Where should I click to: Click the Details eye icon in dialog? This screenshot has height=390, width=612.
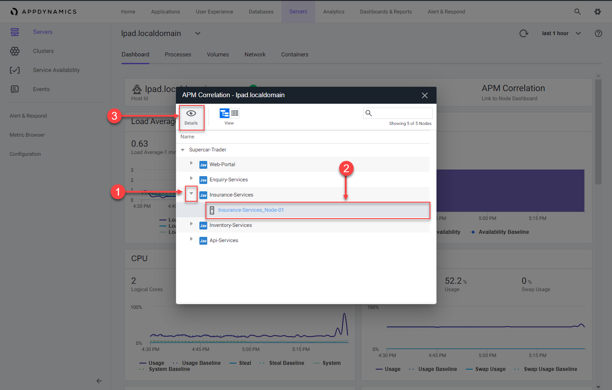click(x=191, y=113)
